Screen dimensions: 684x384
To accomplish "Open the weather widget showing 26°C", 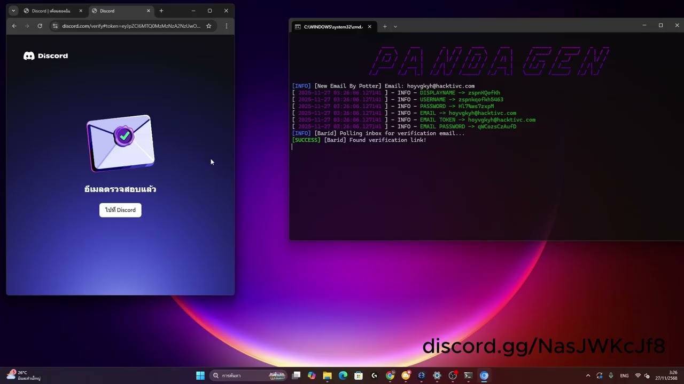I will (24, 375).
